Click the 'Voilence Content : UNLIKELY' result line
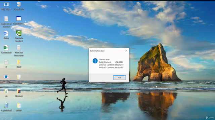 point(111,65)
